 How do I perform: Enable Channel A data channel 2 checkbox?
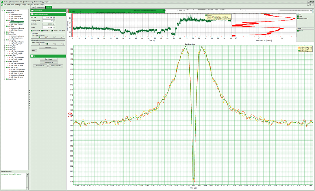[x=47, y=37]
